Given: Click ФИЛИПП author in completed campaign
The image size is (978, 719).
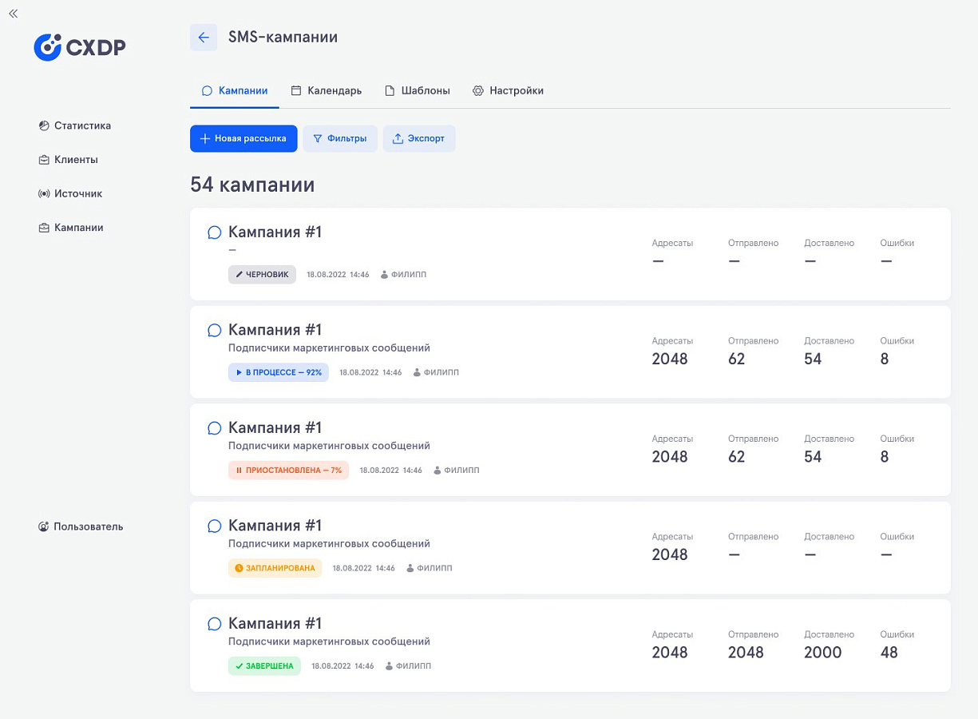Looking at the screenshot, I should click(x=409, y=666).
